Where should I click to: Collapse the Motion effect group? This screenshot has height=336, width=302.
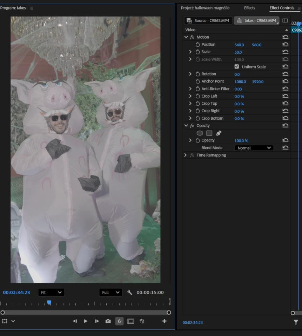click(186, 37)
